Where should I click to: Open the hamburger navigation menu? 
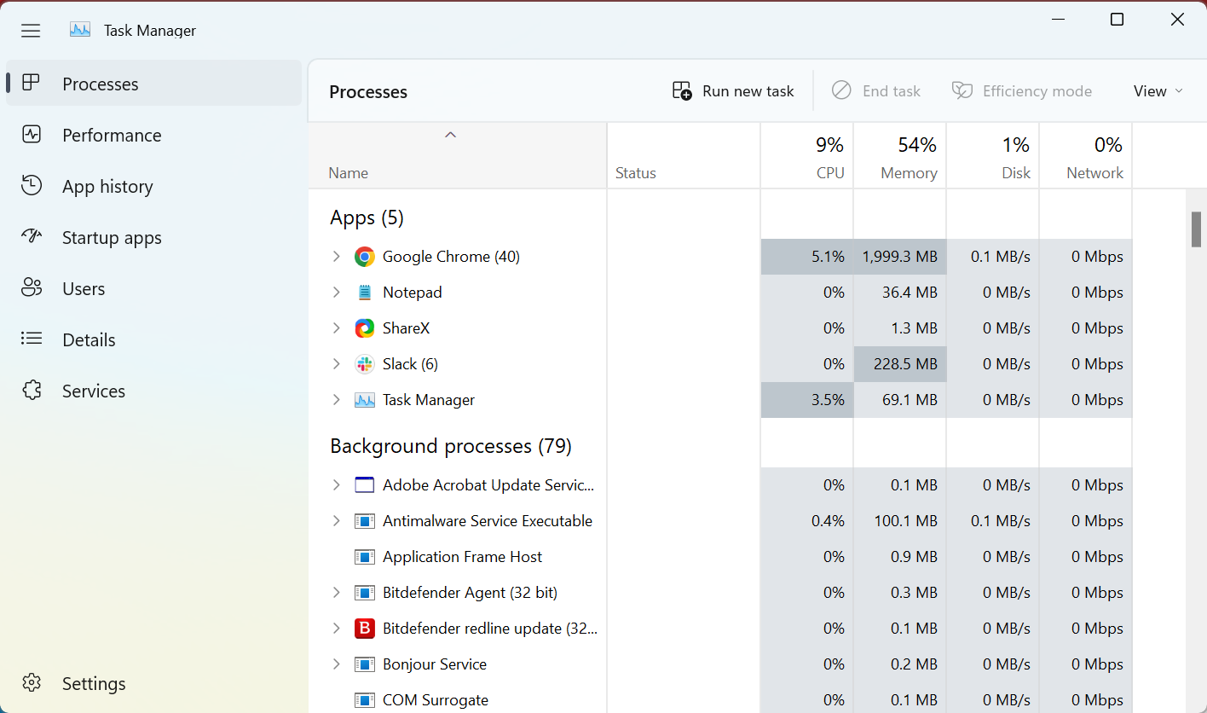[x=31, y=31]
